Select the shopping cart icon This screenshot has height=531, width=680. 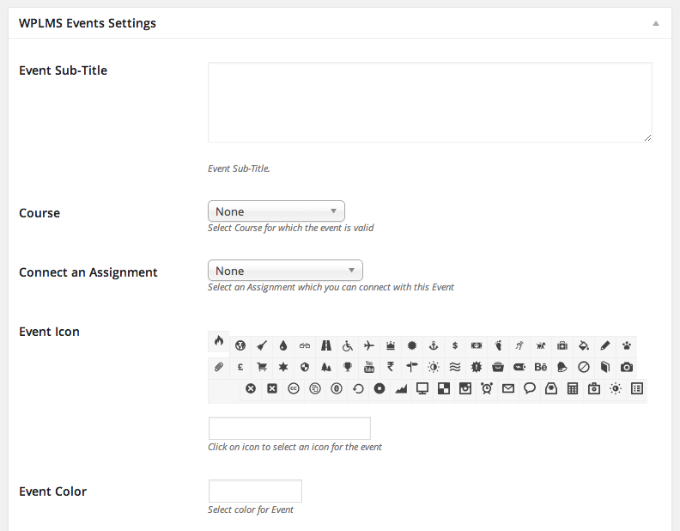262,368
